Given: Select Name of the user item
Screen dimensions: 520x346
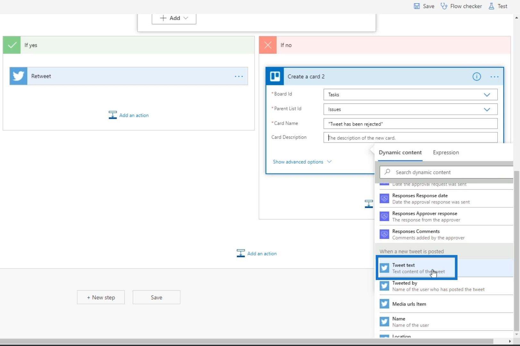Looking at the screenshot, I should click(x=444, y=322).
